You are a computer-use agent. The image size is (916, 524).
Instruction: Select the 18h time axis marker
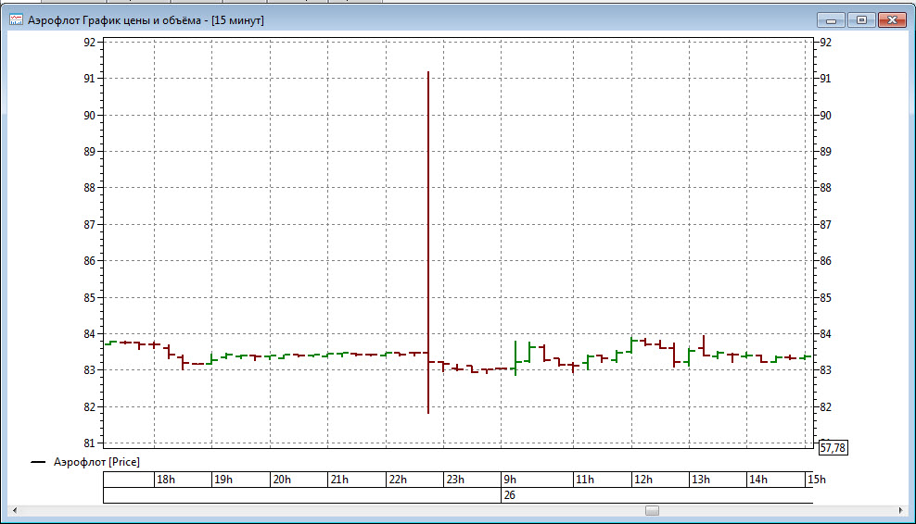(x=165, y=480)
